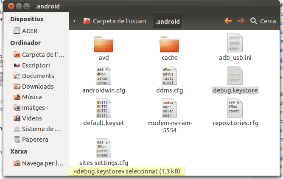Open Paperera trash in sidebar
The width and height of the screenshot is (283, 179).
35,139
